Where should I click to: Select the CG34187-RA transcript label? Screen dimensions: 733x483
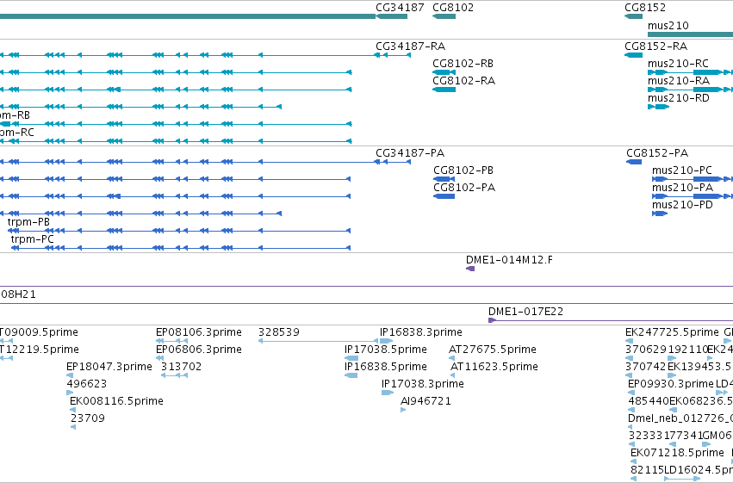pos(411,46)
